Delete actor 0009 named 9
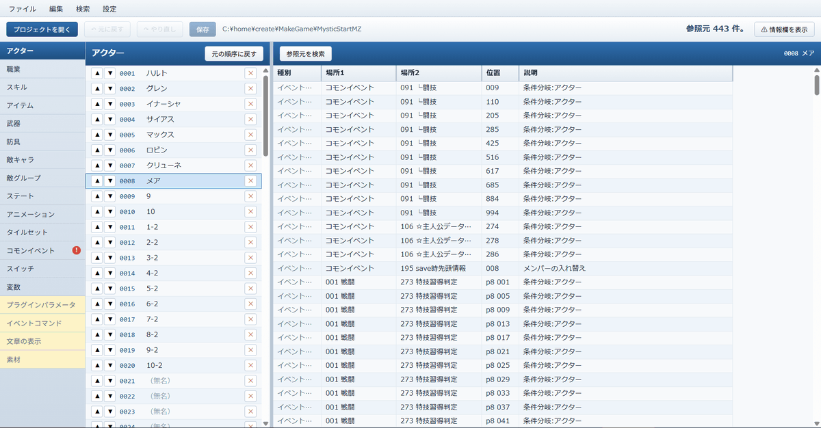The width and height of the screenshot is (821, 428). (250, 196)
